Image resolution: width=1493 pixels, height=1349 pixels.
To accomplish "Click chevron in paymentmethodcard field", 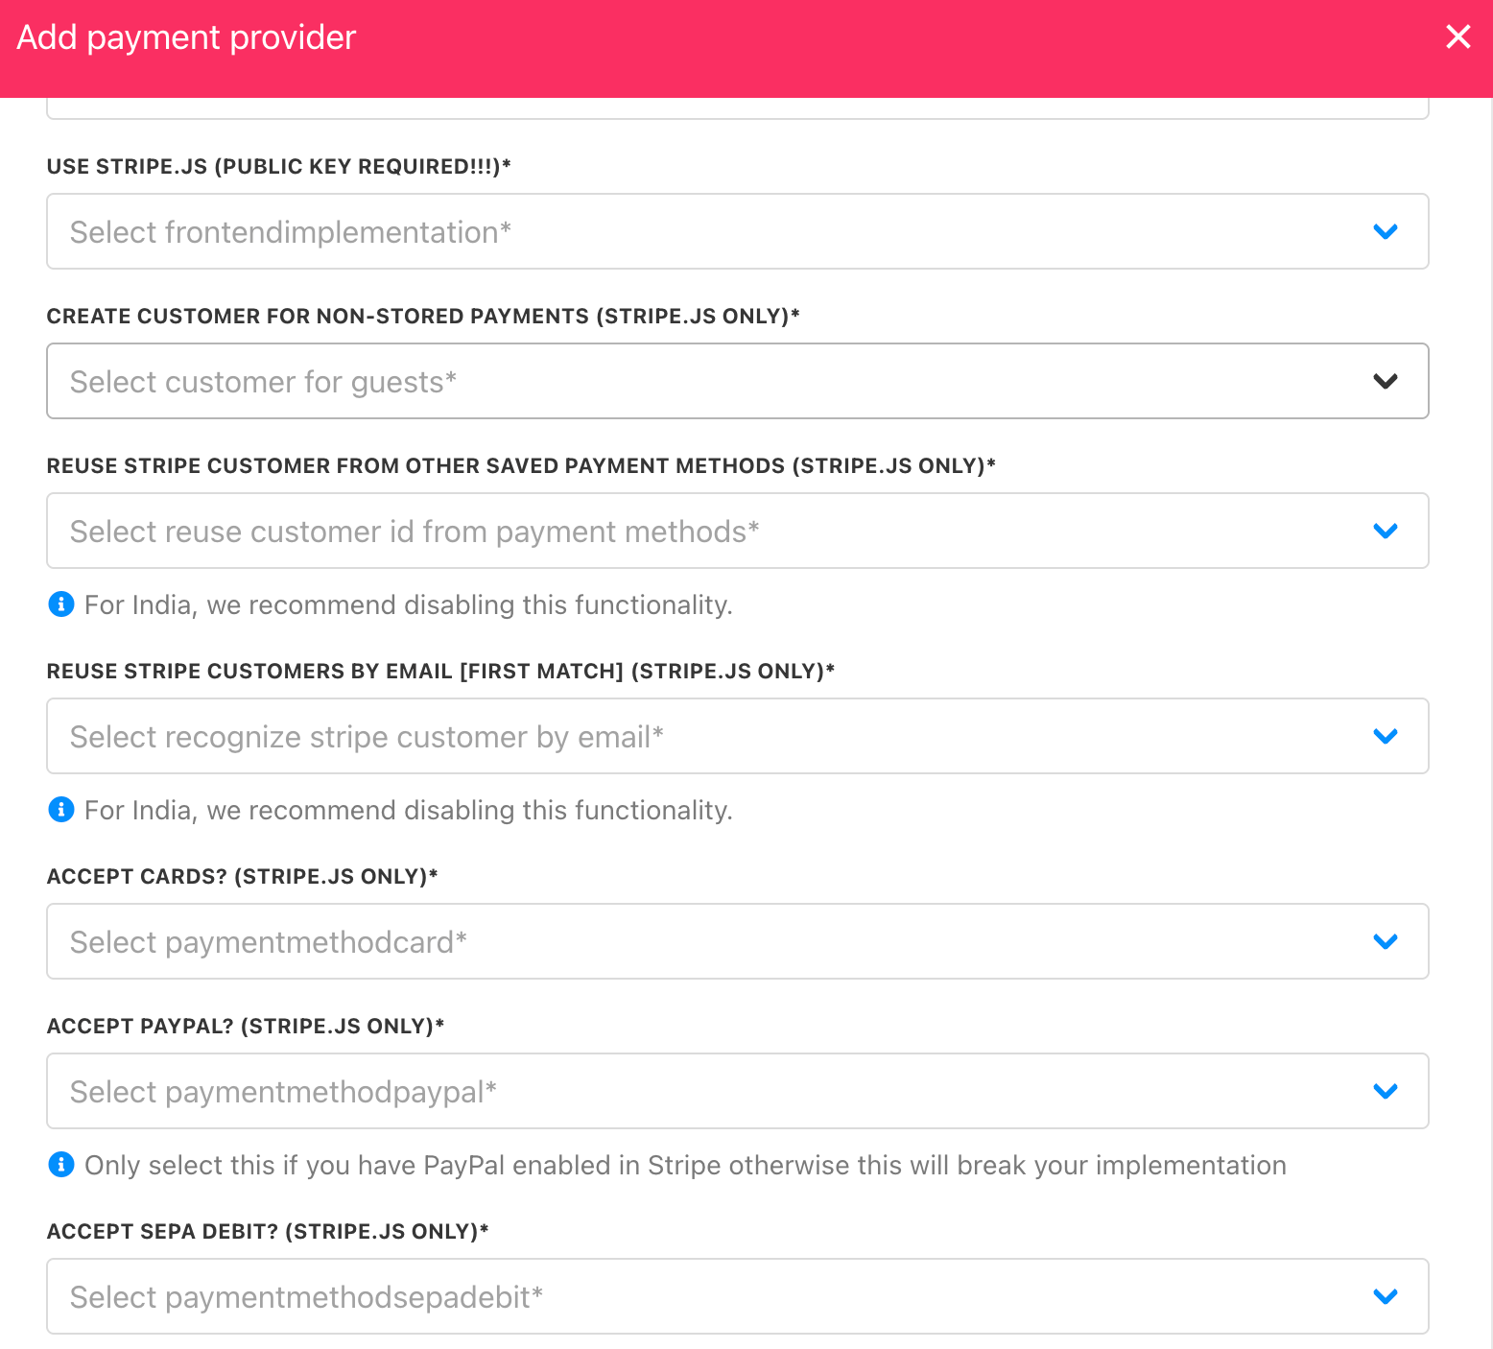I will (1385, 941).
